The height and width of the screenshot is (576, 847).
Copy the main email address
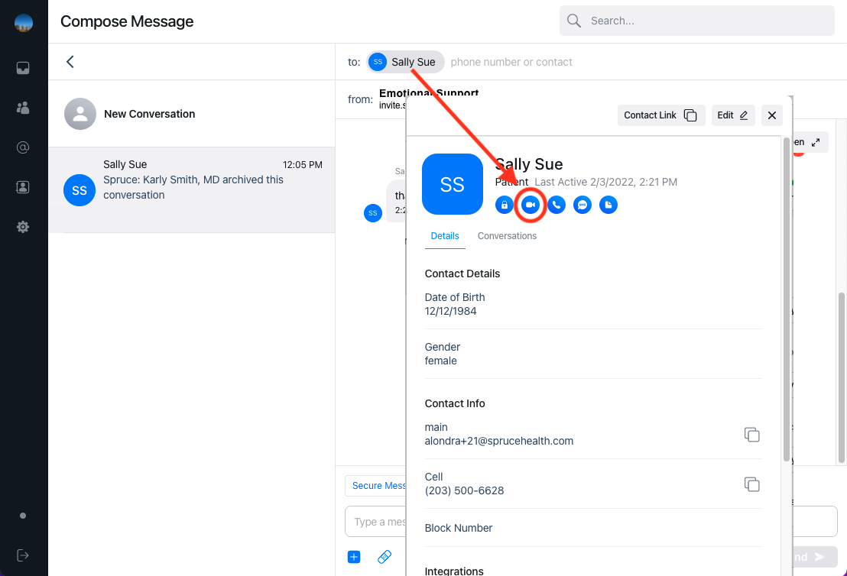tap(752, 435)
